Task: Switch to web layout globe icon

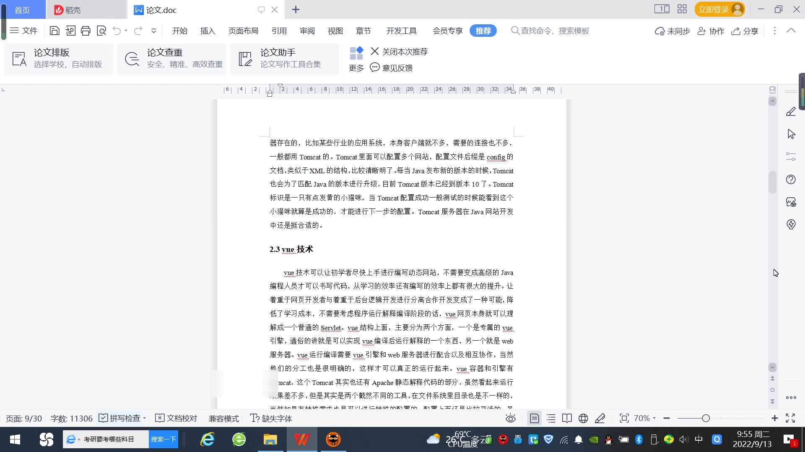Action: [x=583, y=419]
